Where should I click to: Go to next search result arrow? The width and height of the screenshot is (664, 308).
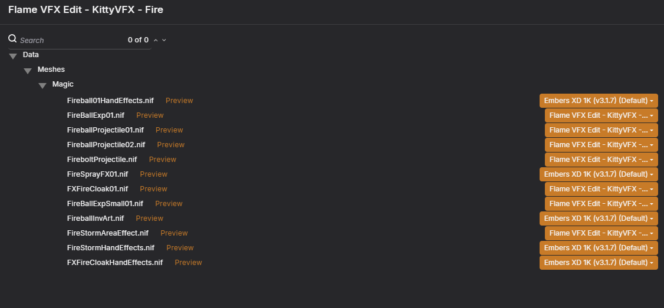[164, 40]
